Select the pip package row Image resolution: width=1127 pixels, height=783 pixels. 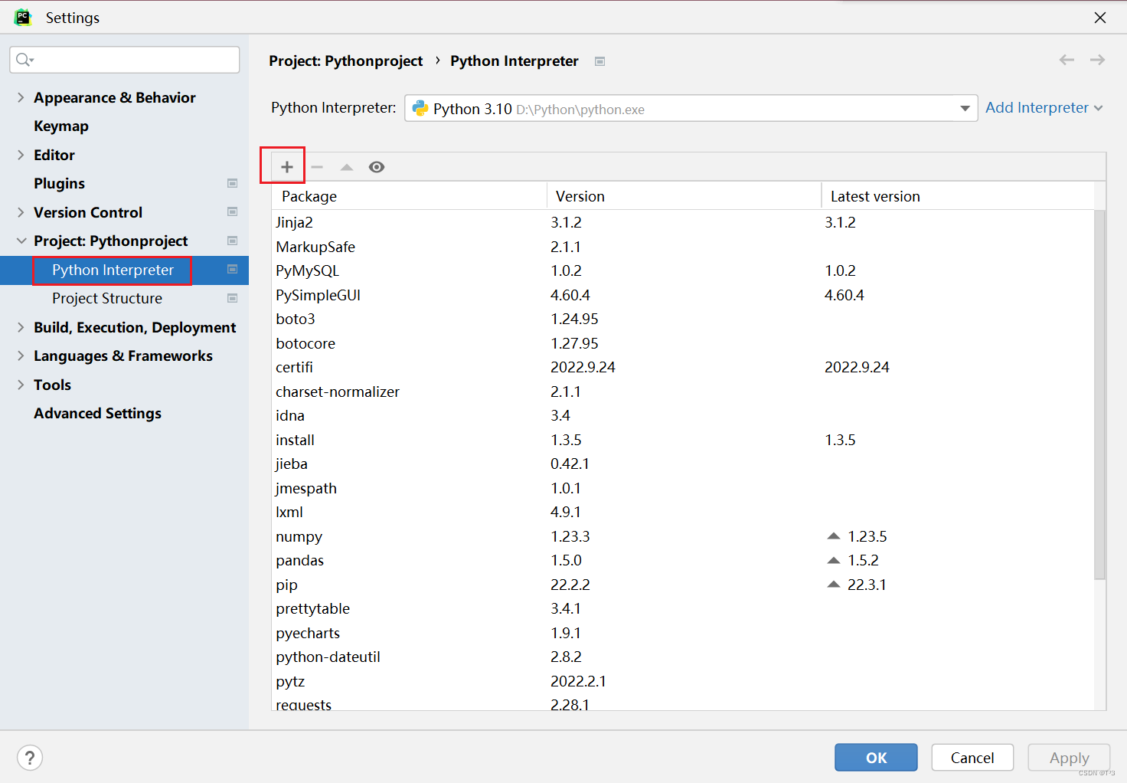click(x=683, y=585)
